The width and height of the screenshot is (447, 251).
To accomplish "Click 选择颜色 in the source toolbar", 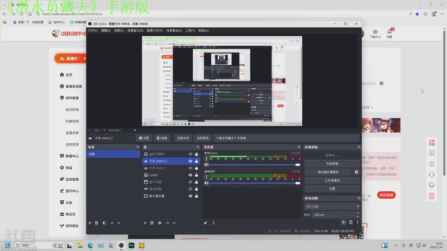I will click(x=203, y=138).
